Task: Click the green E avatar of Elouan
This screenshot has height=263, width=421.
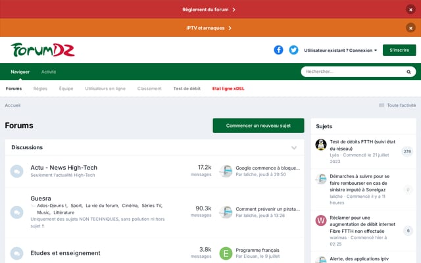Action: pyautogui.click(x=226, y=253)
